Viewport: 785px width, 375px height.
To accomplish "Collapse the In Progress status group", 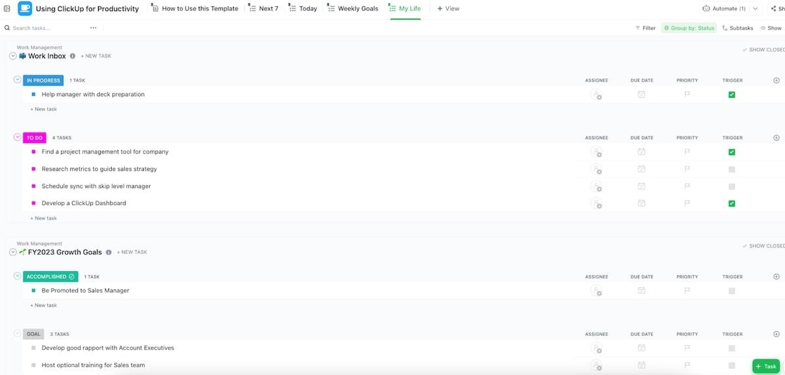I will click(18, 80).
